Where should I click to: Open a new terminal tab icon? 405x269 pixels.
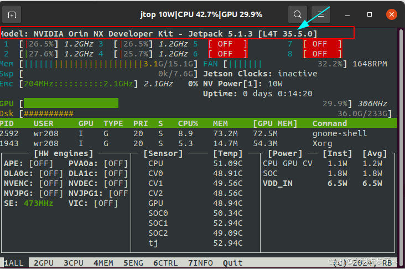pos(12,15)
